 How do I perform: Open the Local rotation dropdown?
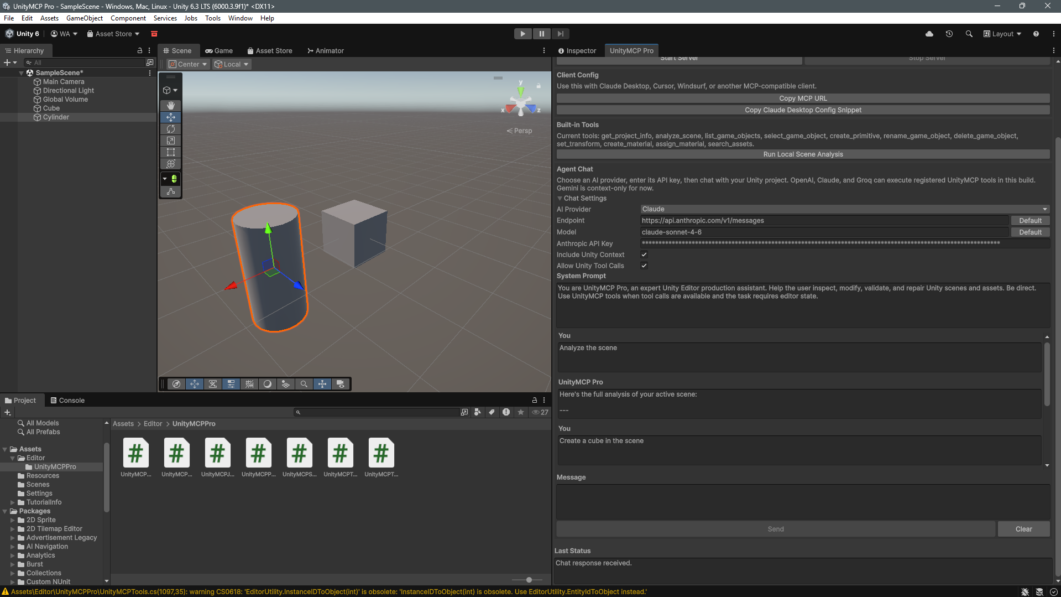pyautogui.click(x=232, y=64)
